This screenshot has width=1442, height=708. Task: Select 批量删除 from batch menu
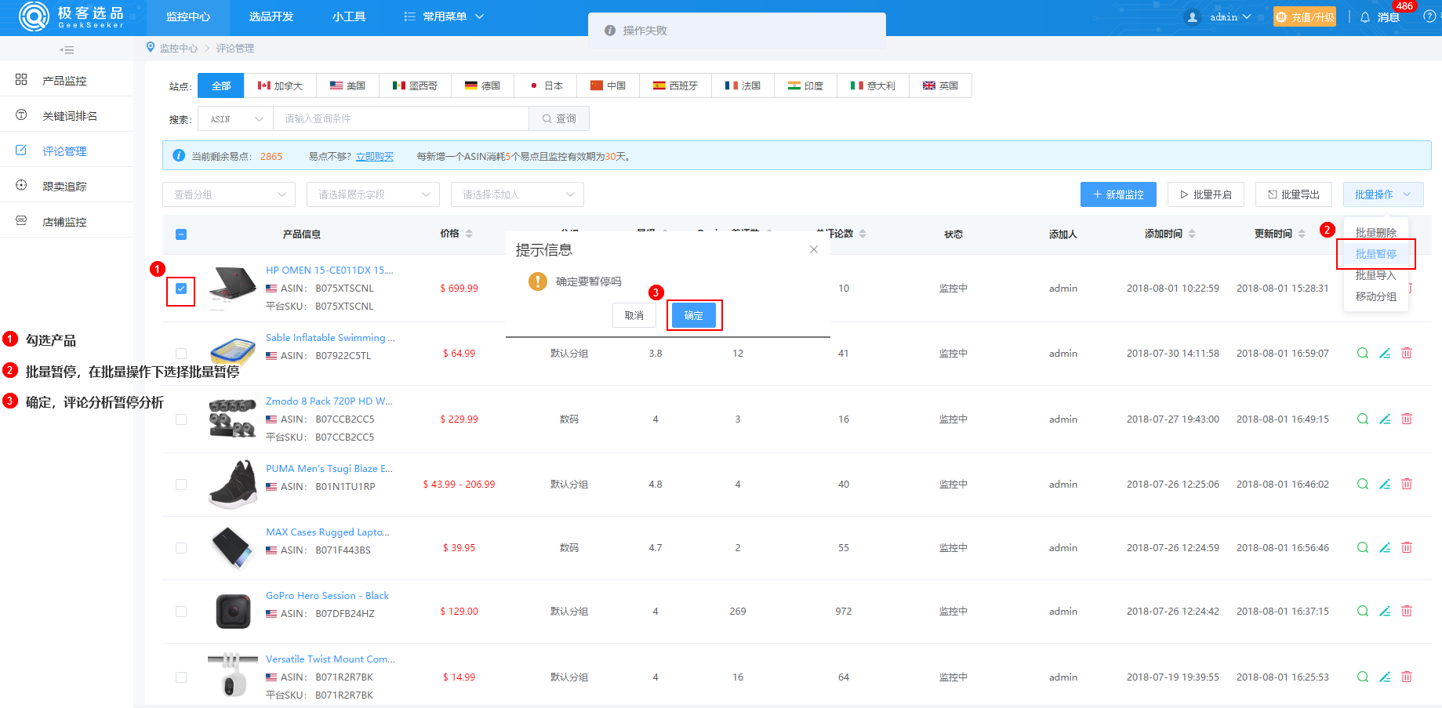(1376, 233)
